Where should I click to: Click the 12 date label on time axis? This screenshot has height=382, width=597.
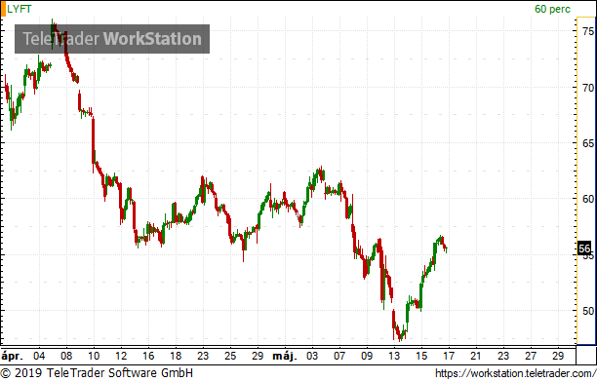[121, 356]
